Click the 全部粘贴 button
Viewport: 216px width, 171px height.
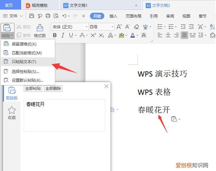point(33,89)
